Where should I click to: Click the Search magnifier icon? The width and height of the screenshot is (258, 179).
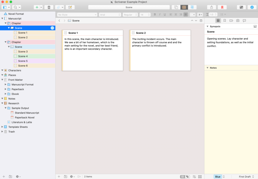[x=15, y=7]
